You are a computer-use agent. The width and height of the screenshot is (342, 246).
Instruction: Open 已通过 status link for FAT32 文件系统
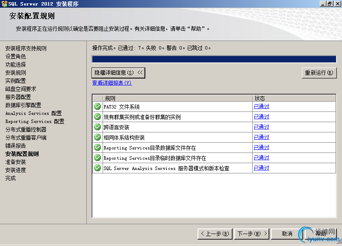(262, 106)
